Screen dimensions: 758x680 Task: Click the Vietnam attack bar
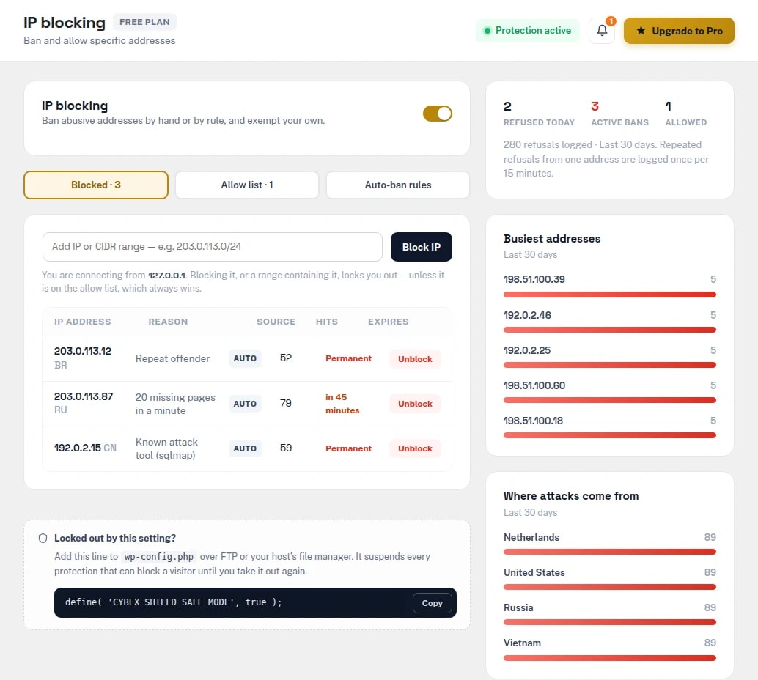(x=610, y=658)
